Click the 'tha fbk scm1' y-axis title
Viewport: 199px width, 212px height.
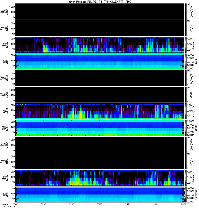pyautogui.click(x=5, y=61)
